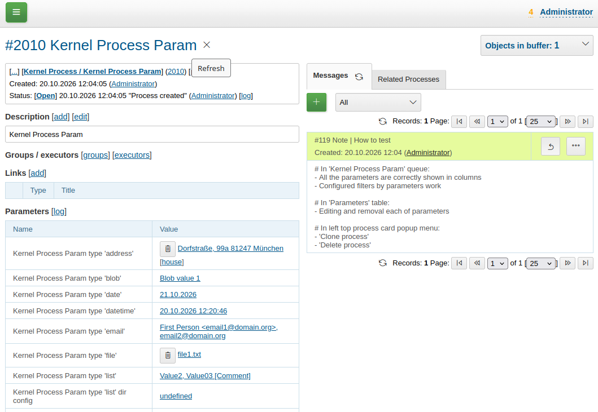Image resolution: width=598 pixels, height=412 pixels.
Task: Refresh the Messages tab list
Action: [x=359, y=77]
